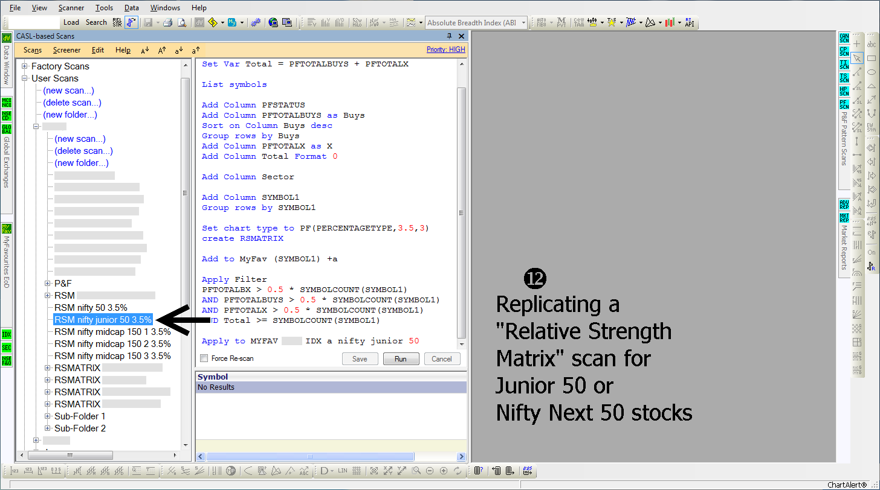Image resolution: width=880 pixels, height=490 pixels.
Task: Select the rectangle drawing tool
Action: pos(872,58)
